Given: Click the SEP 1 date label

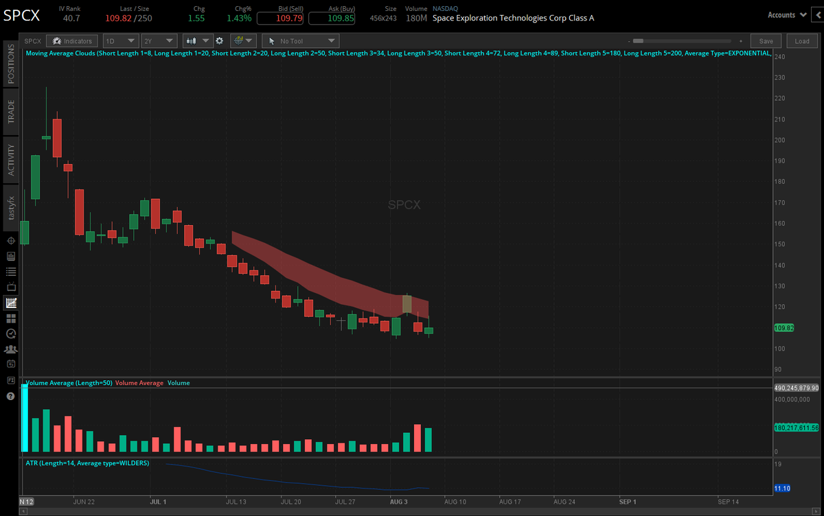Looking at the screenshot, I should [628, 502].
